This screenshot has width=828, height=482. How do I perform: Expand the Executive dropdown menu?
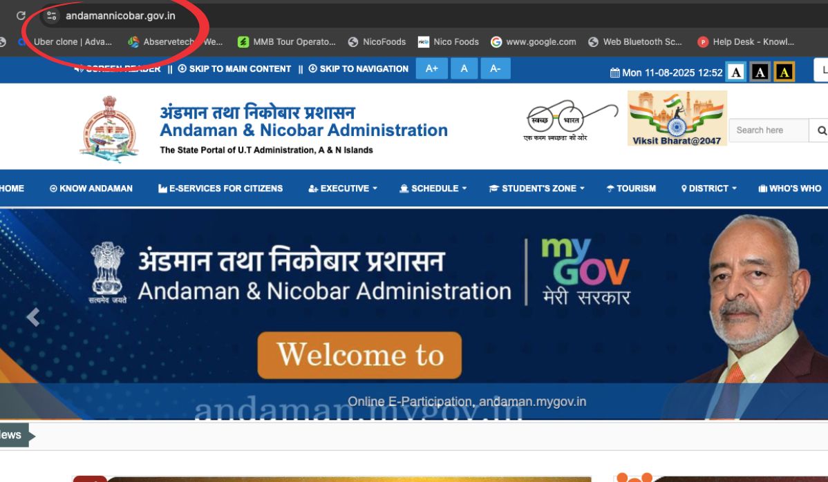click(x=343, y=188)
